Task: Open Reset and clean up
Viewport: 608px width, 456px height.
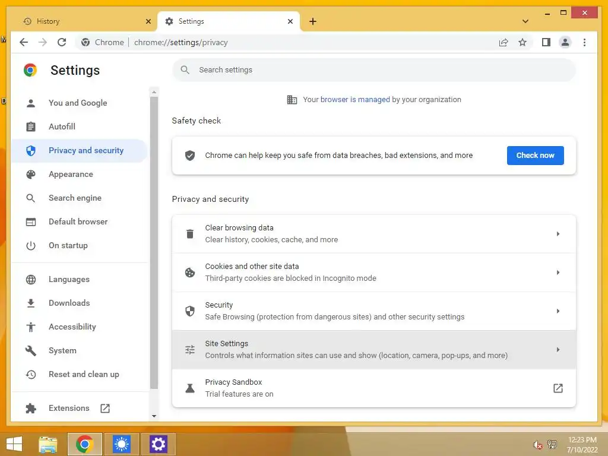Action: click(79, 375)
